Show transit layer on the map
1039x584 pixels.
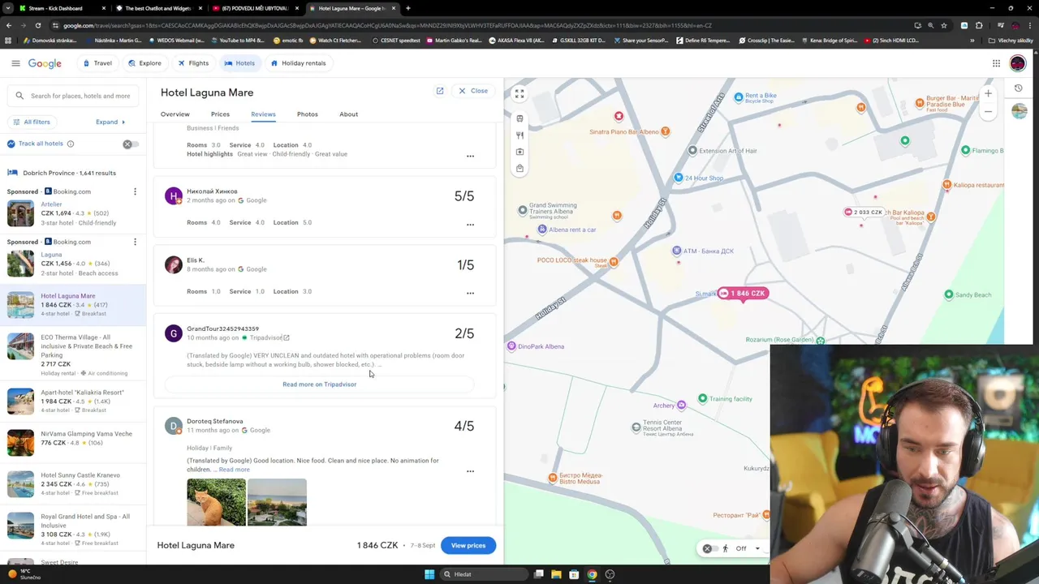tap(519, 118)
